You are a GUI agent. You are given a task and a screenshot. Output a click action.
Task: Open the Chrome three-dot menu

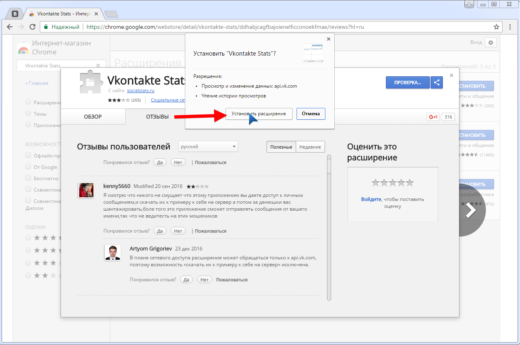point(510,27)
